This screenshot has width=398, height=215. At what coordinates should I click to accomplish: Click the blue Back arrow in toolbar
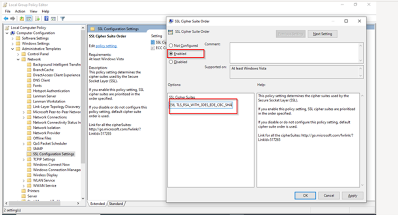pyautogui.click(x=6, y=19)
